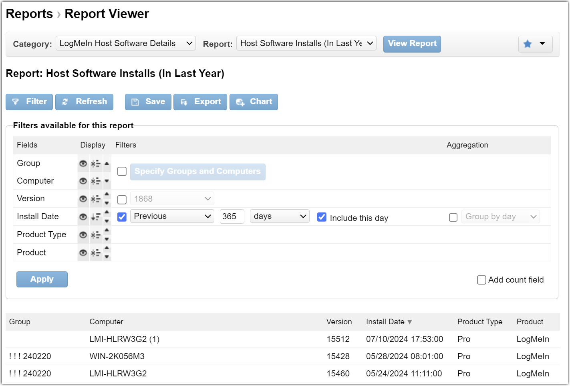Move the Version field down
The image size is (570, 386).
pyautogui.click(x=107, y=203)
